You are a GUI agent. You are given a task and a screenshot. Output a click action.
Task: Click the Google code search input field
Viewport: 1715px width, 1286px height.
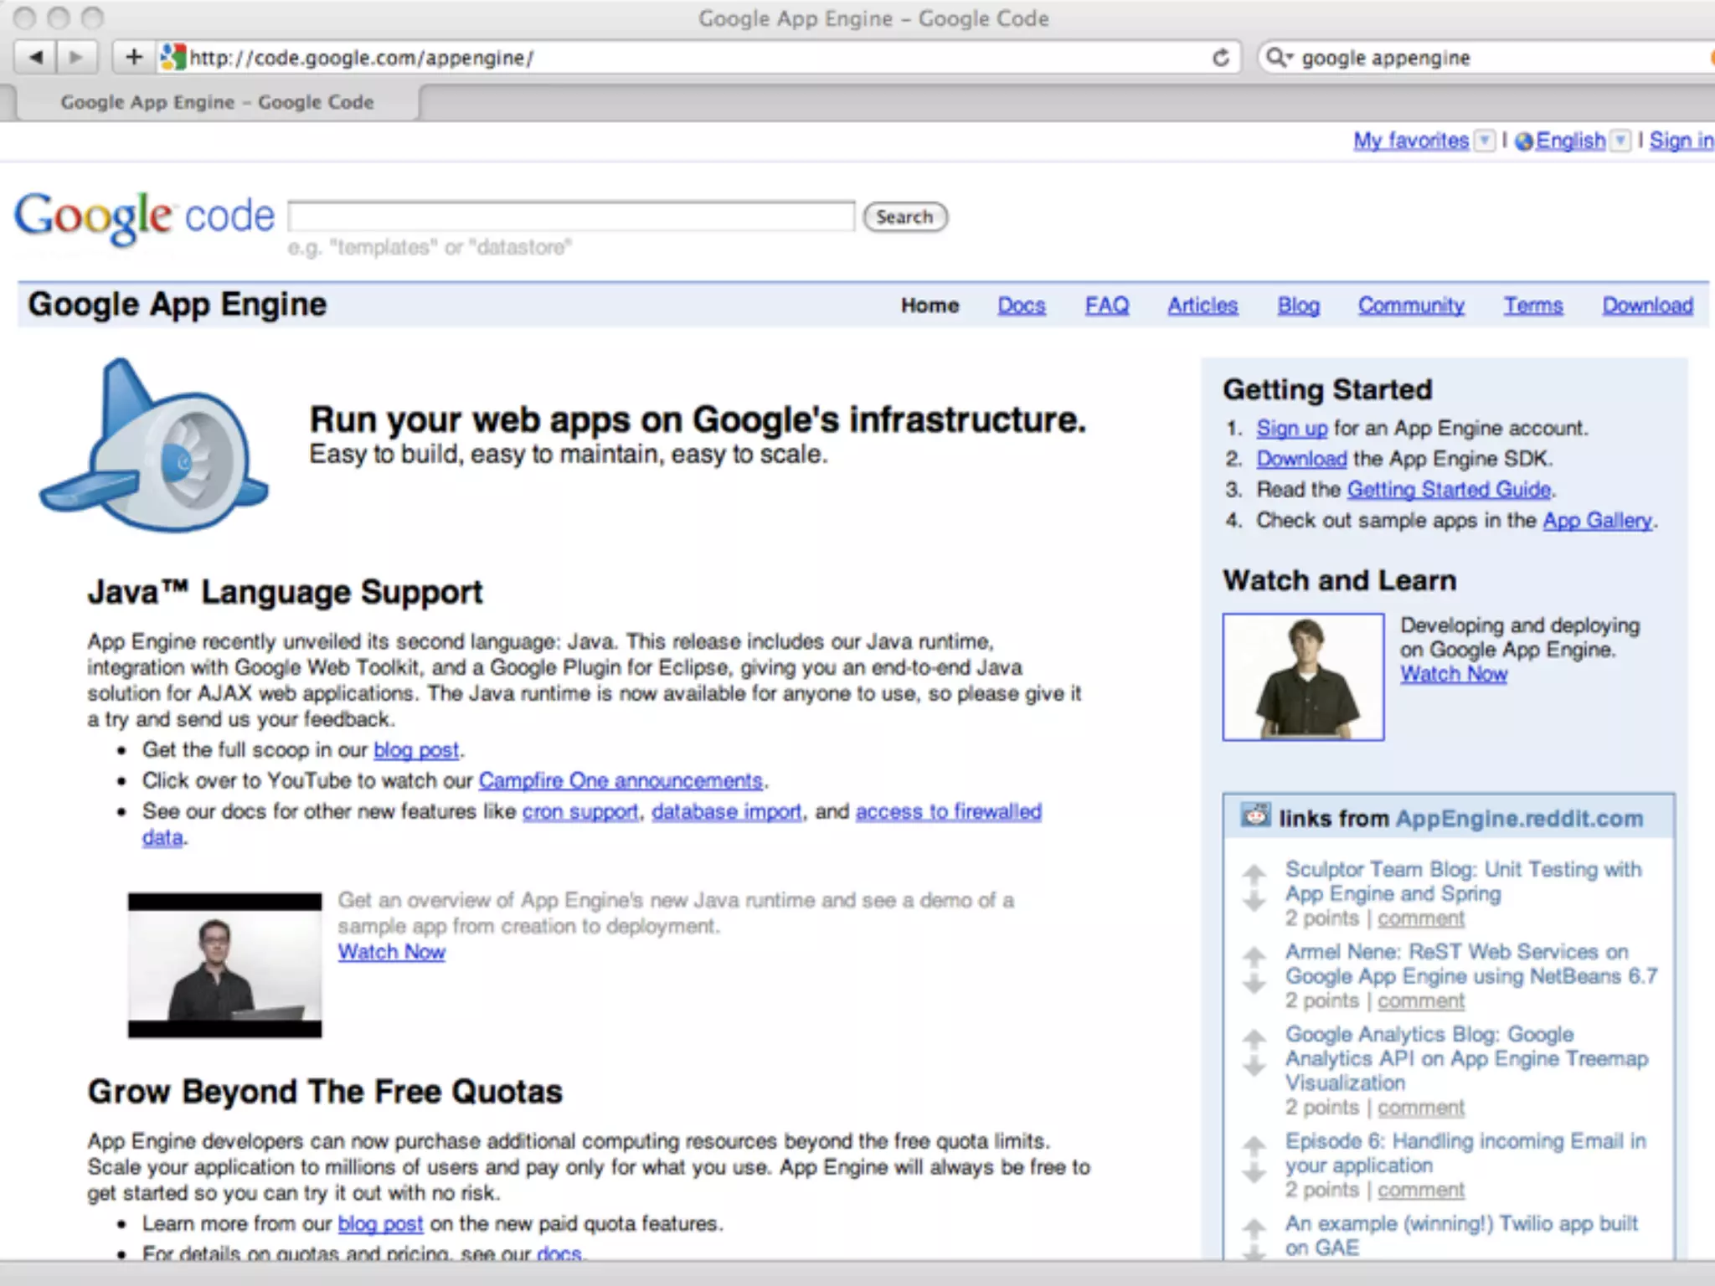(571, 216)
